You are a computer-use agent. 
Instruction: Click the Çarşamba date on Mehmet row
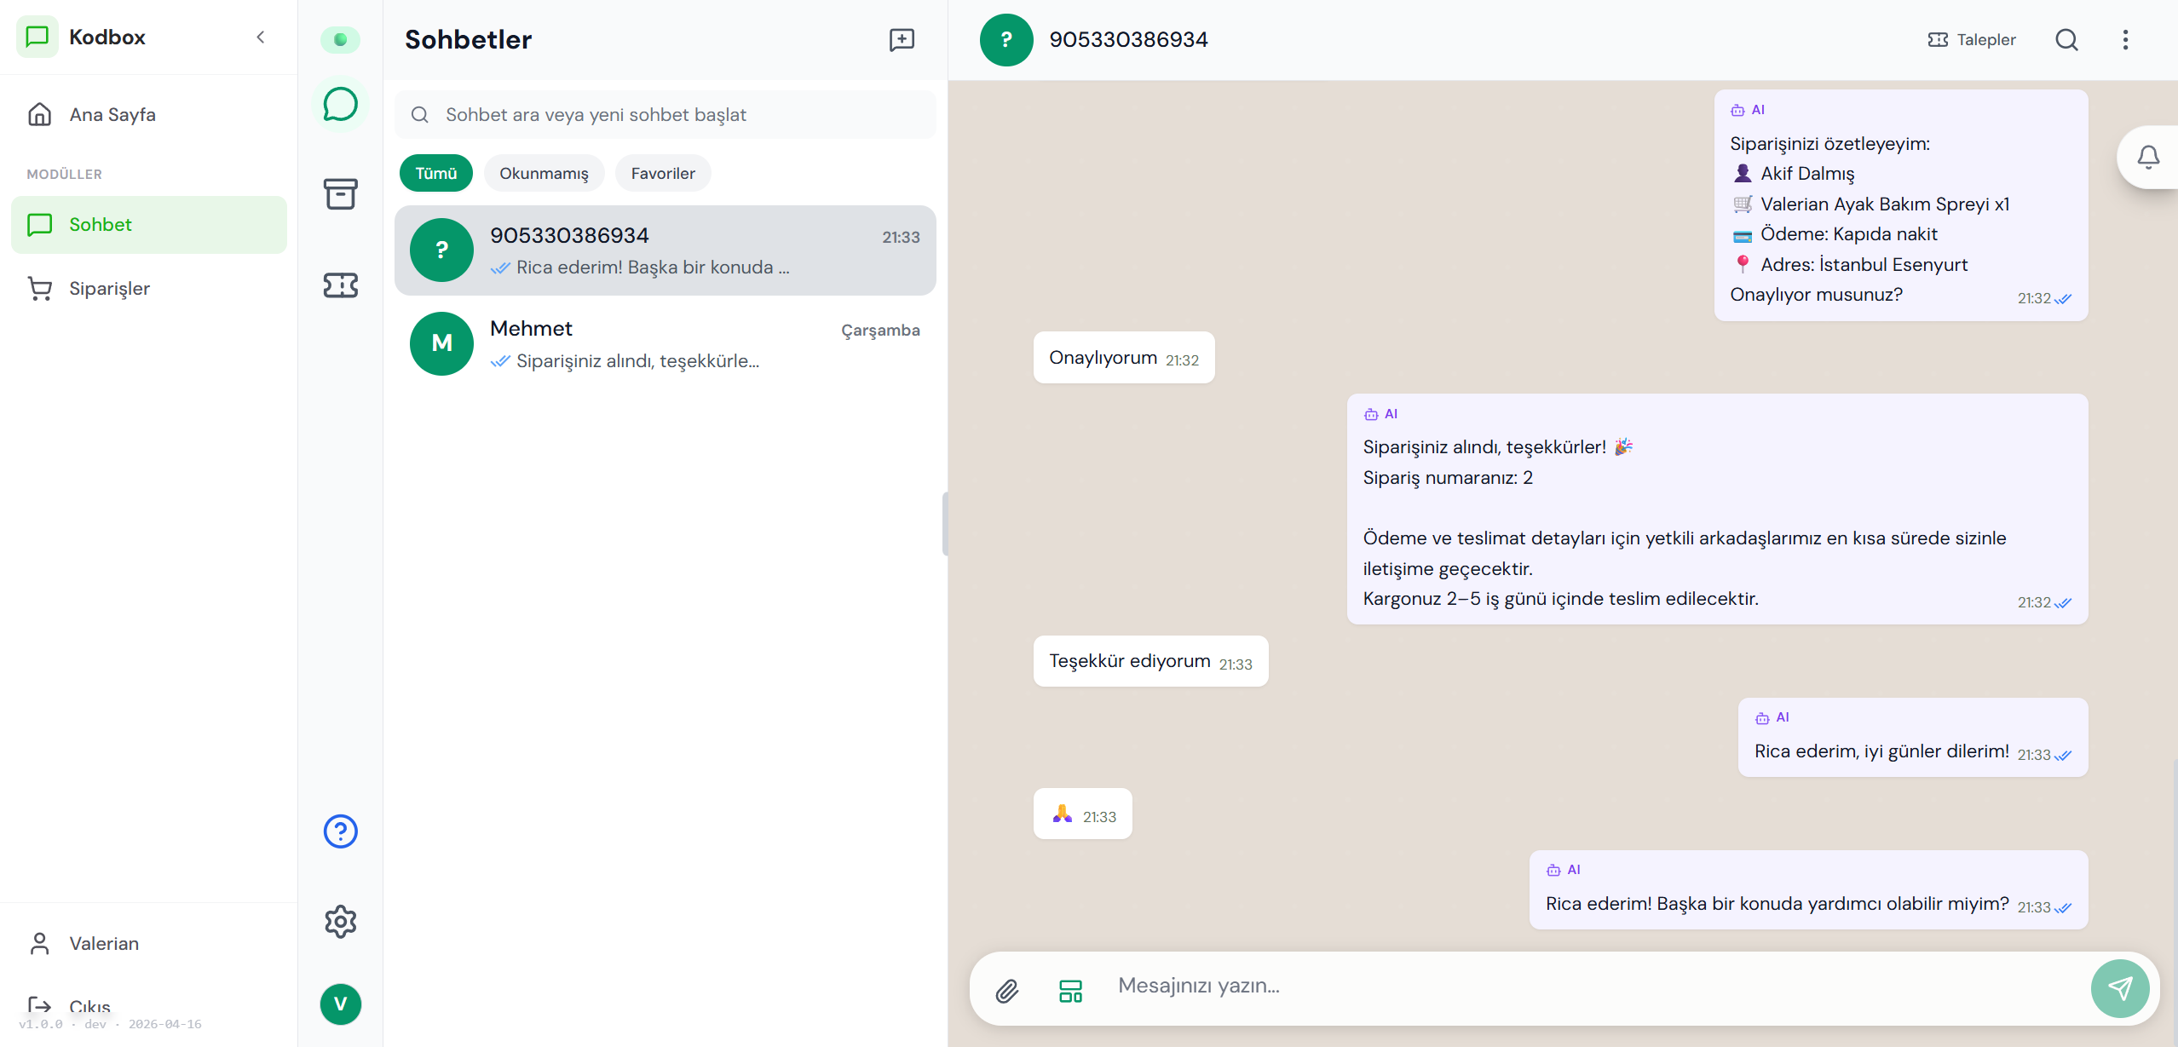tap(880, 331)
